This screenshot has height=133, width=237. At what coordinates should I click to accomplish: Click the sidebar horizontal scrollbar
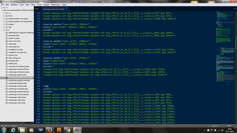[x=13, y=123]
